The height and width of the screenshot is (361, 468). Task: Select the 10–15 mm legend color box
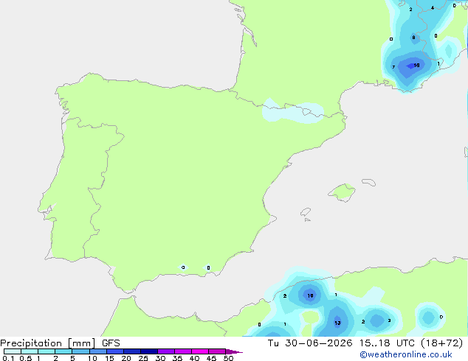[98, 351]
